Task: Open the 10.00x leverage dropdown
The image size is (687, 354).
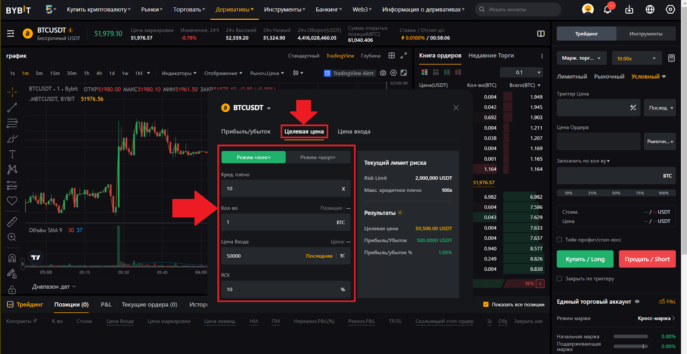Action: point(636,58)
